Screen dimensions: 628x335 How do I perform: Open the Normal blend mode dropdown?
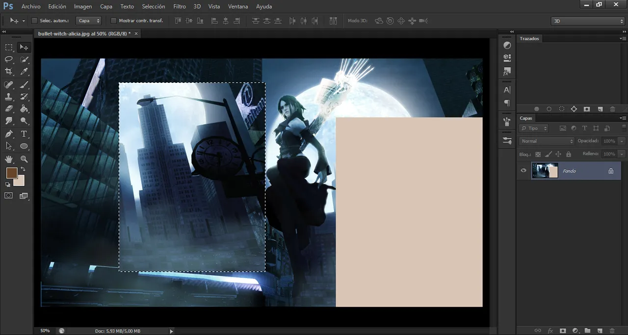tap(547, 141)
